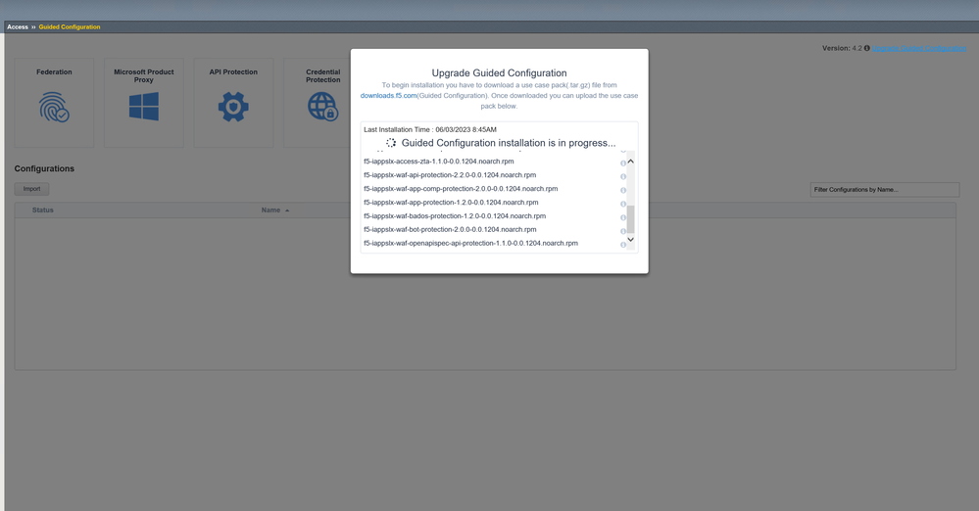Click the Microsoft Product Proxy card label
Viewport: 979px width, 511px height.
click(x=144, y=76)
